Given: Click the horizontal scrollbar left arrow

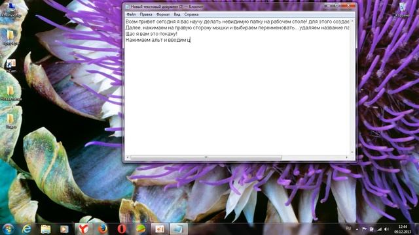Looking at the screenshot, I should [x=128, y=157].
